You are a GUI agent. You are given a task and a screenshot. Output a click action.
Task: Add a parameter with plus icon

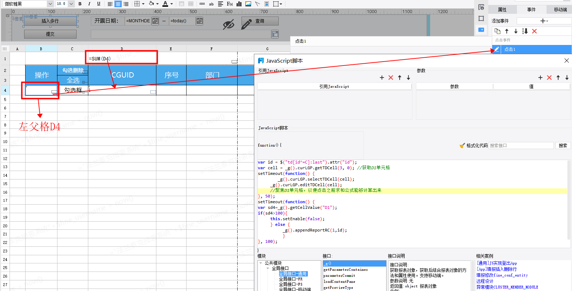point(540,78)
